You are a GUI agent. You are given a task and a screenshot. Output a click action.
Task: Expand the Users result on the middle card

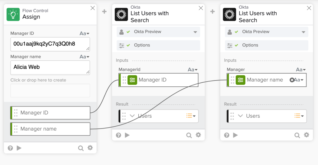[132, 116]
